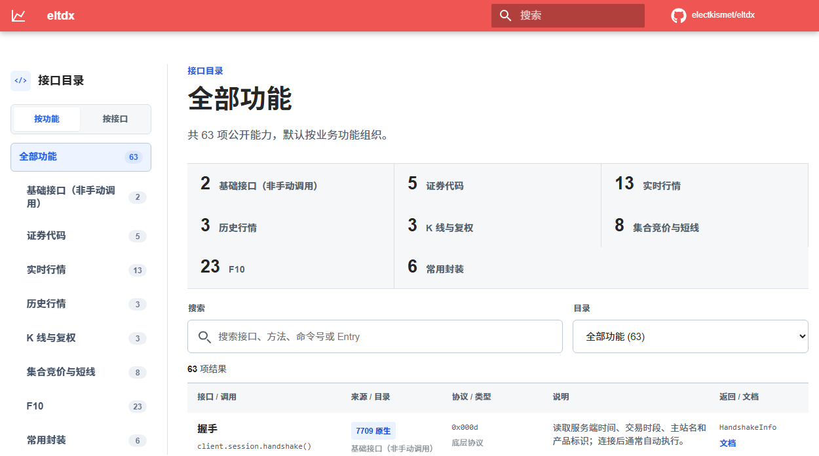
Task: Click the search magnifier icon in header
Action: (505, 15)
